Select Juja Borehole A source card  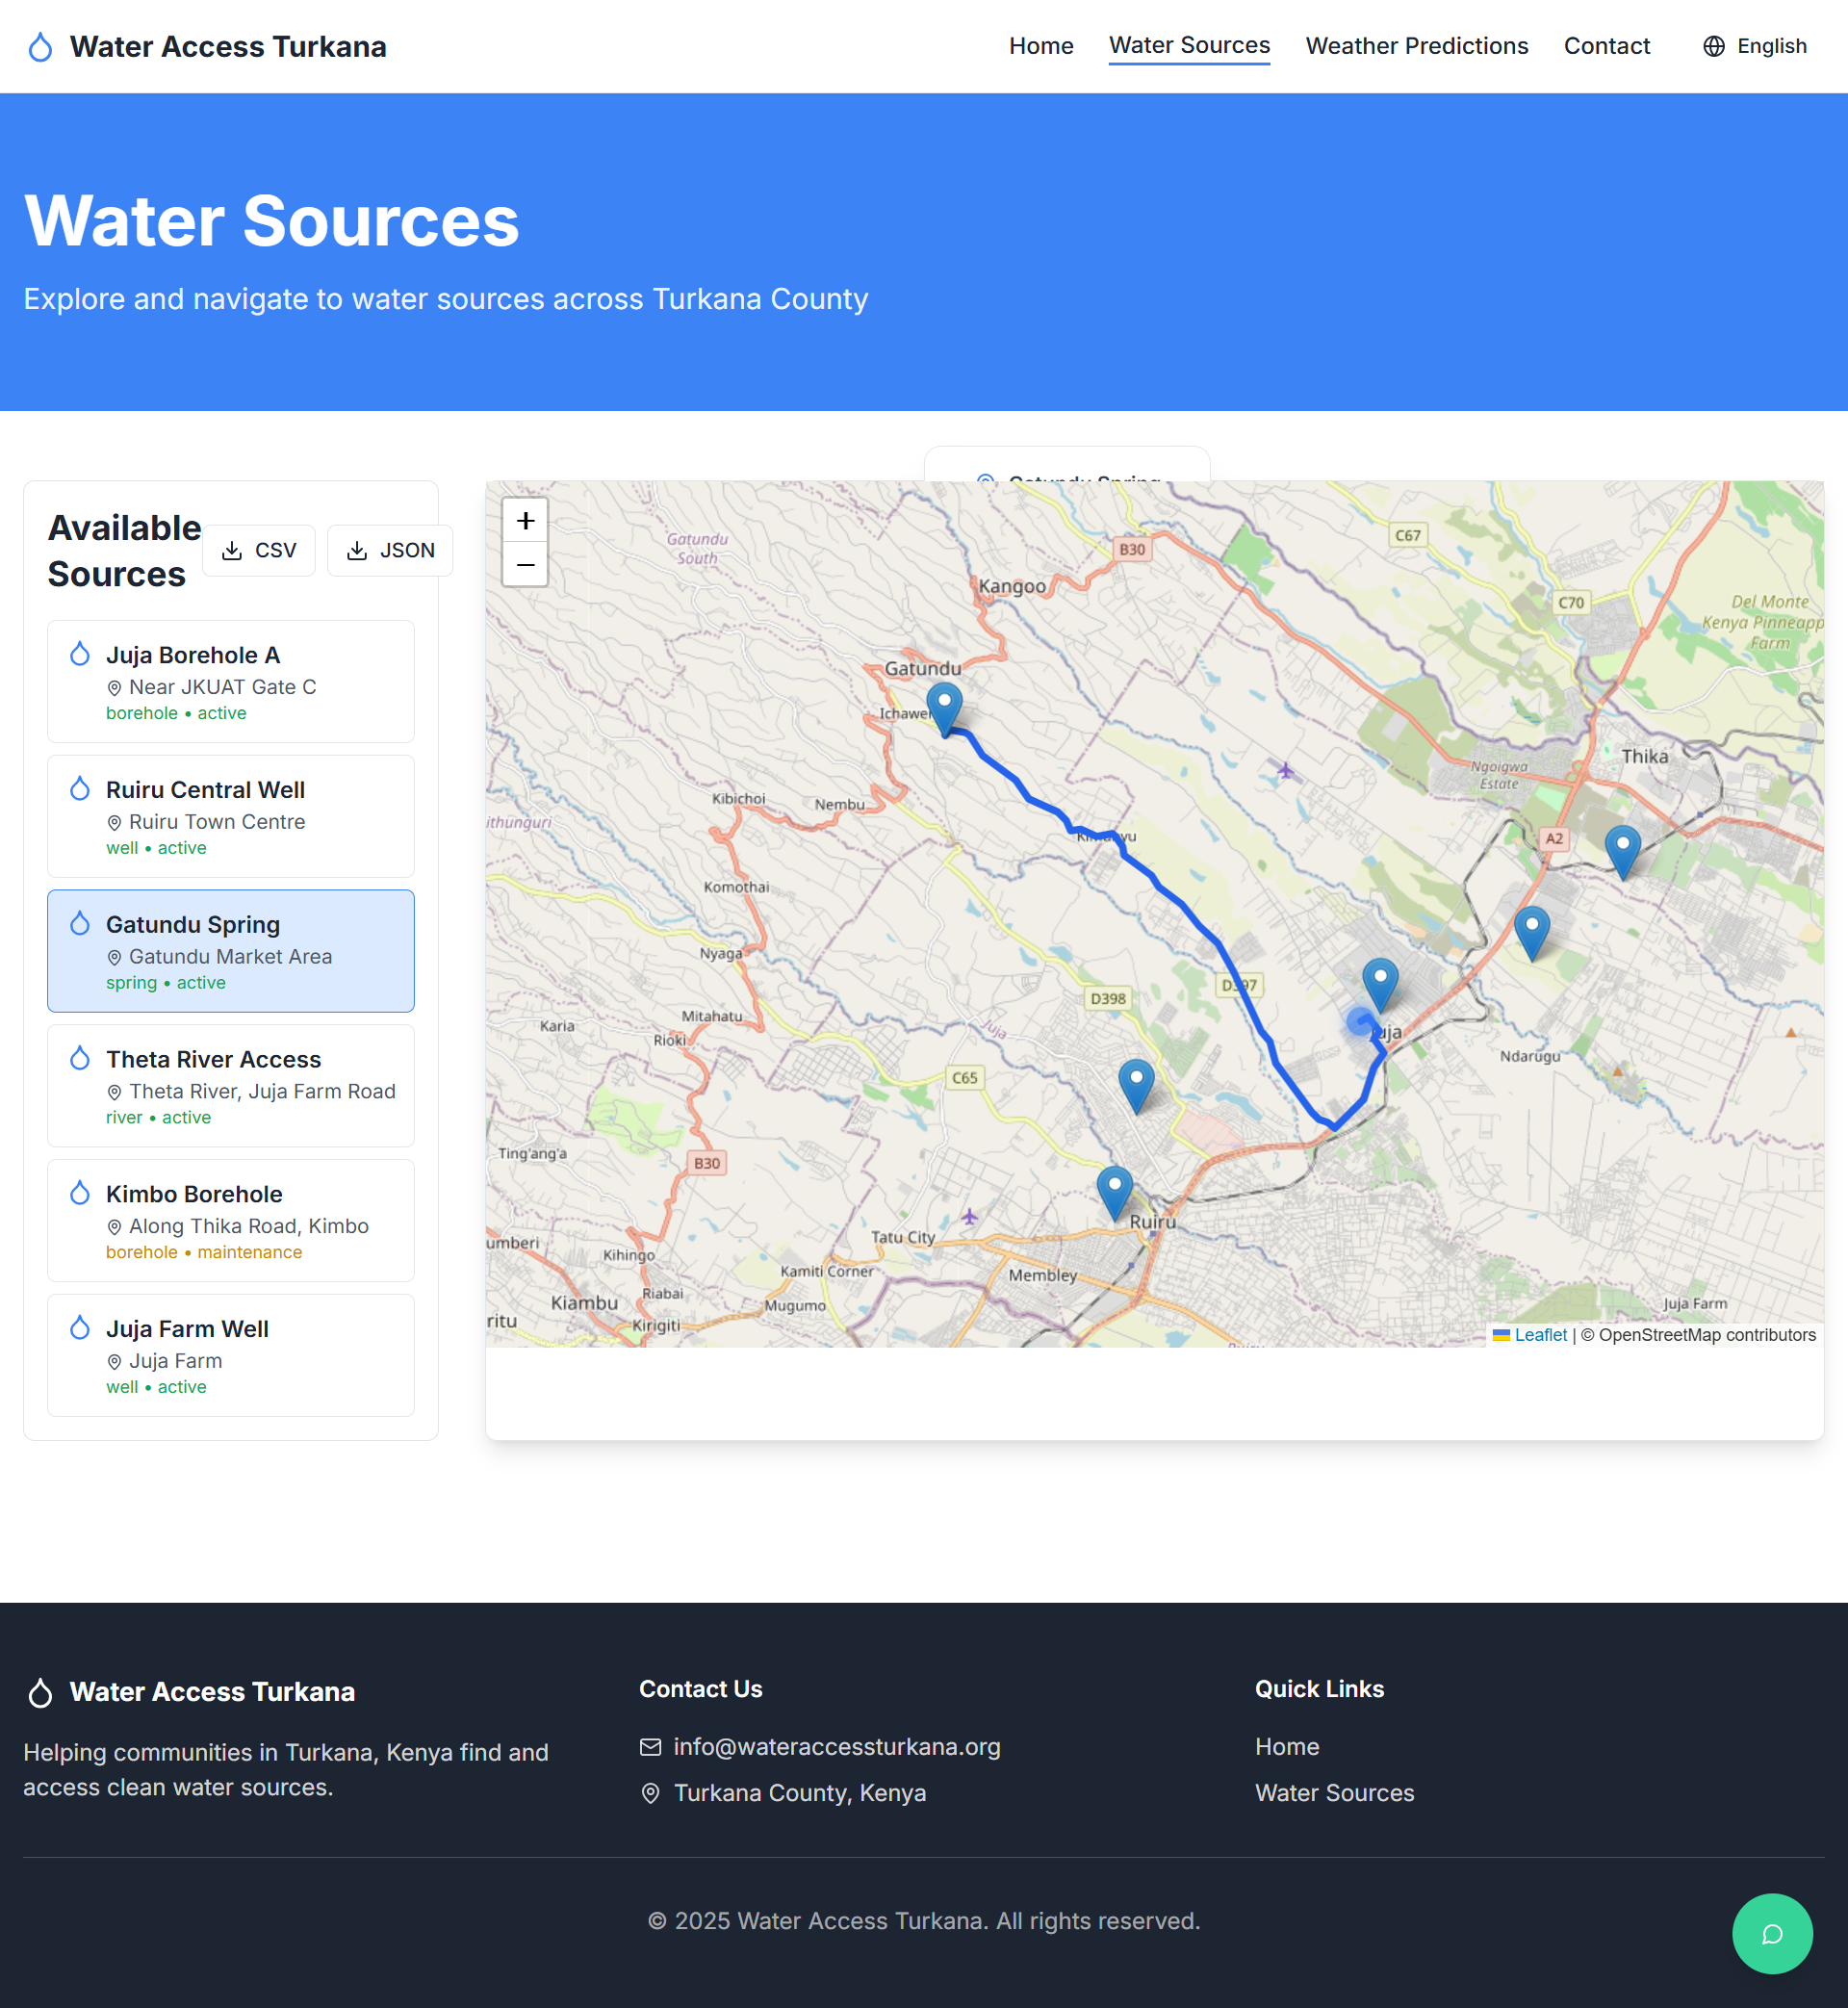231,682
